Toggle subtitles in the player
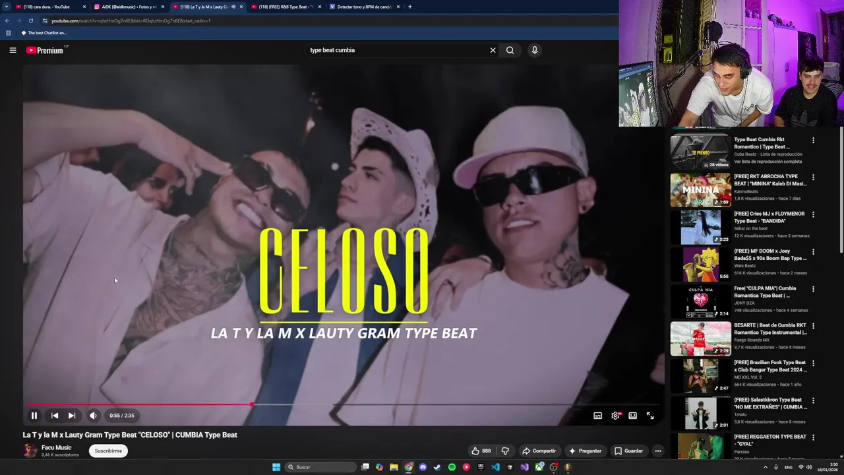The height and width of the screenshot is (475, 844). coord(597,416)
